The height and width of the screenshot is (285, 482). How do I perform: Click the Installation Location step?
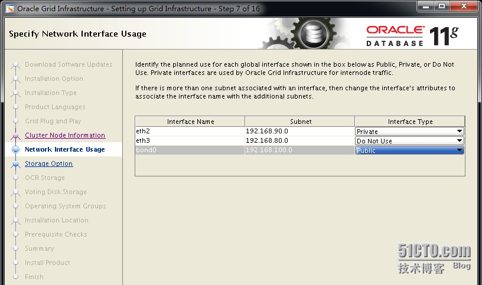(56, 220)
